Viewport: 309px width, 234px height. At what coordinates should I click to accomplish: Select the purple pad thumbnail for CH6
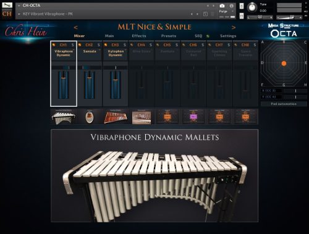[193, 117]
